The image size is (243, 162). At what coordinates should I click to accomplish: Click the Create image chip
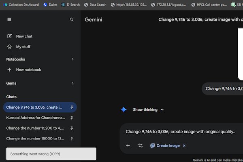165,145
